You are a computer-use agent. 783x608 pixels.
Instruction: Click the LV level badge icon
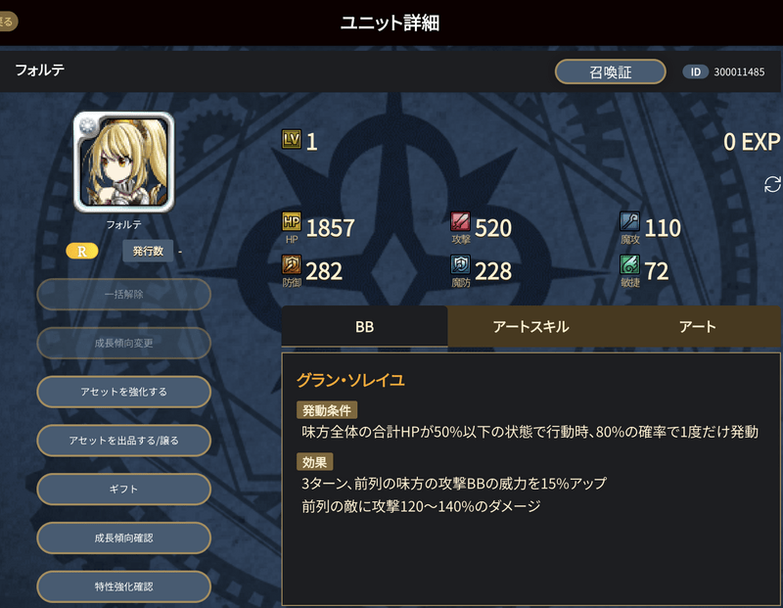coord(292,139)
